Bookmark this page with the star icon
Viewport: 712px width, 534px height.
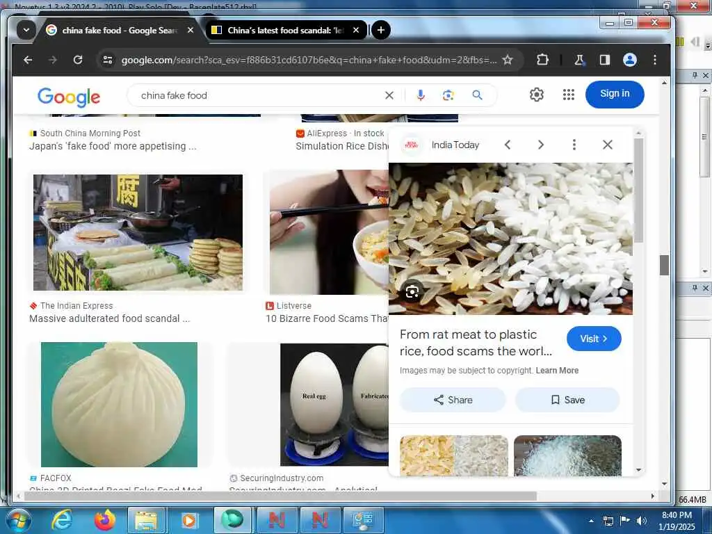(508, 60)
